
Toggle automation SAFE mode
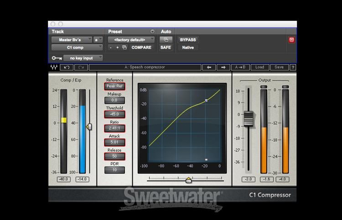pos(166,47)
